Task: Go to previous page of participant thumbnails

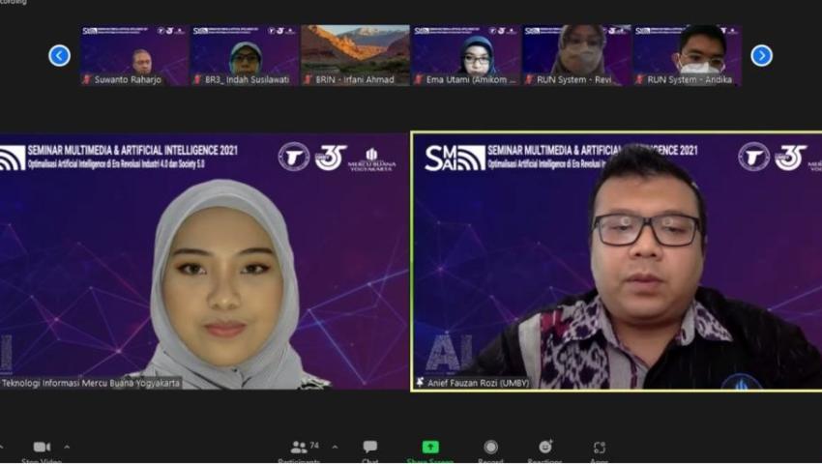Action: pos(59,55)
